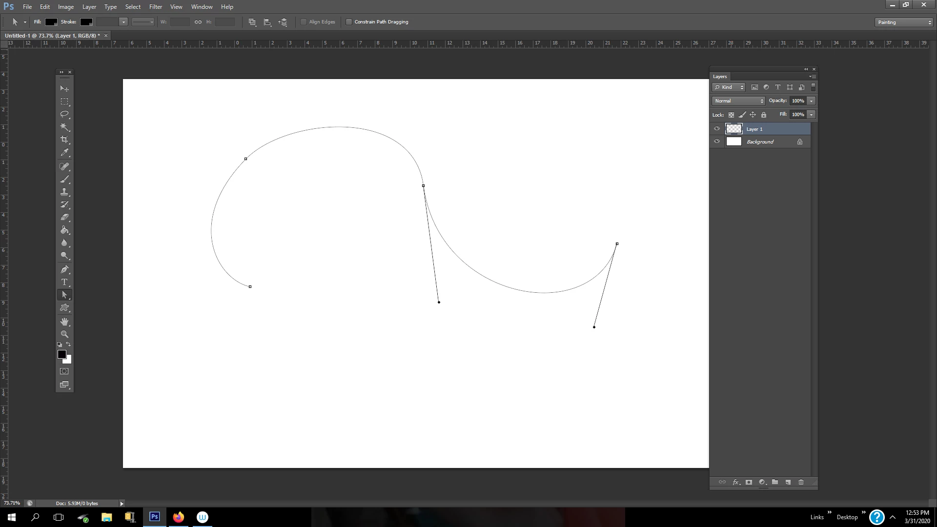
Task: Select the Crop tool
Action: [x=64, y=140]
